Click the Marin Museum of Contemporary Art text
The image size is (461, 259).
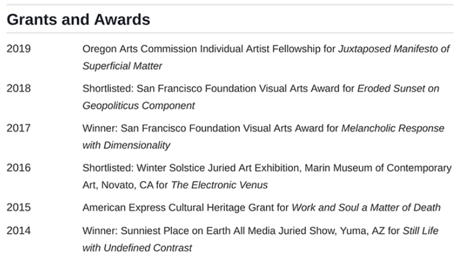(x=378, y=168)
